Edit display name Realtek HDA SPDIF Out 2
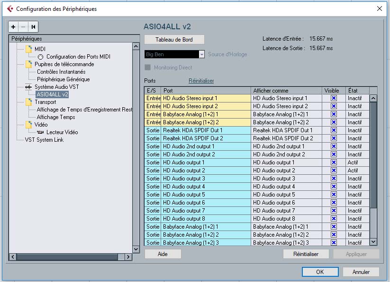Viewport: 390px width, 282px height. [x=287, y=138]
